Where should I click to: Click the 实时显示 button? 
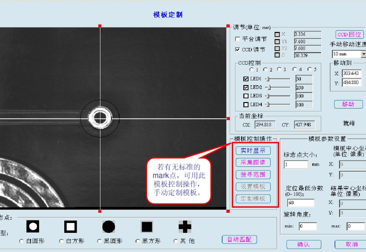click(x=253, y=151)
